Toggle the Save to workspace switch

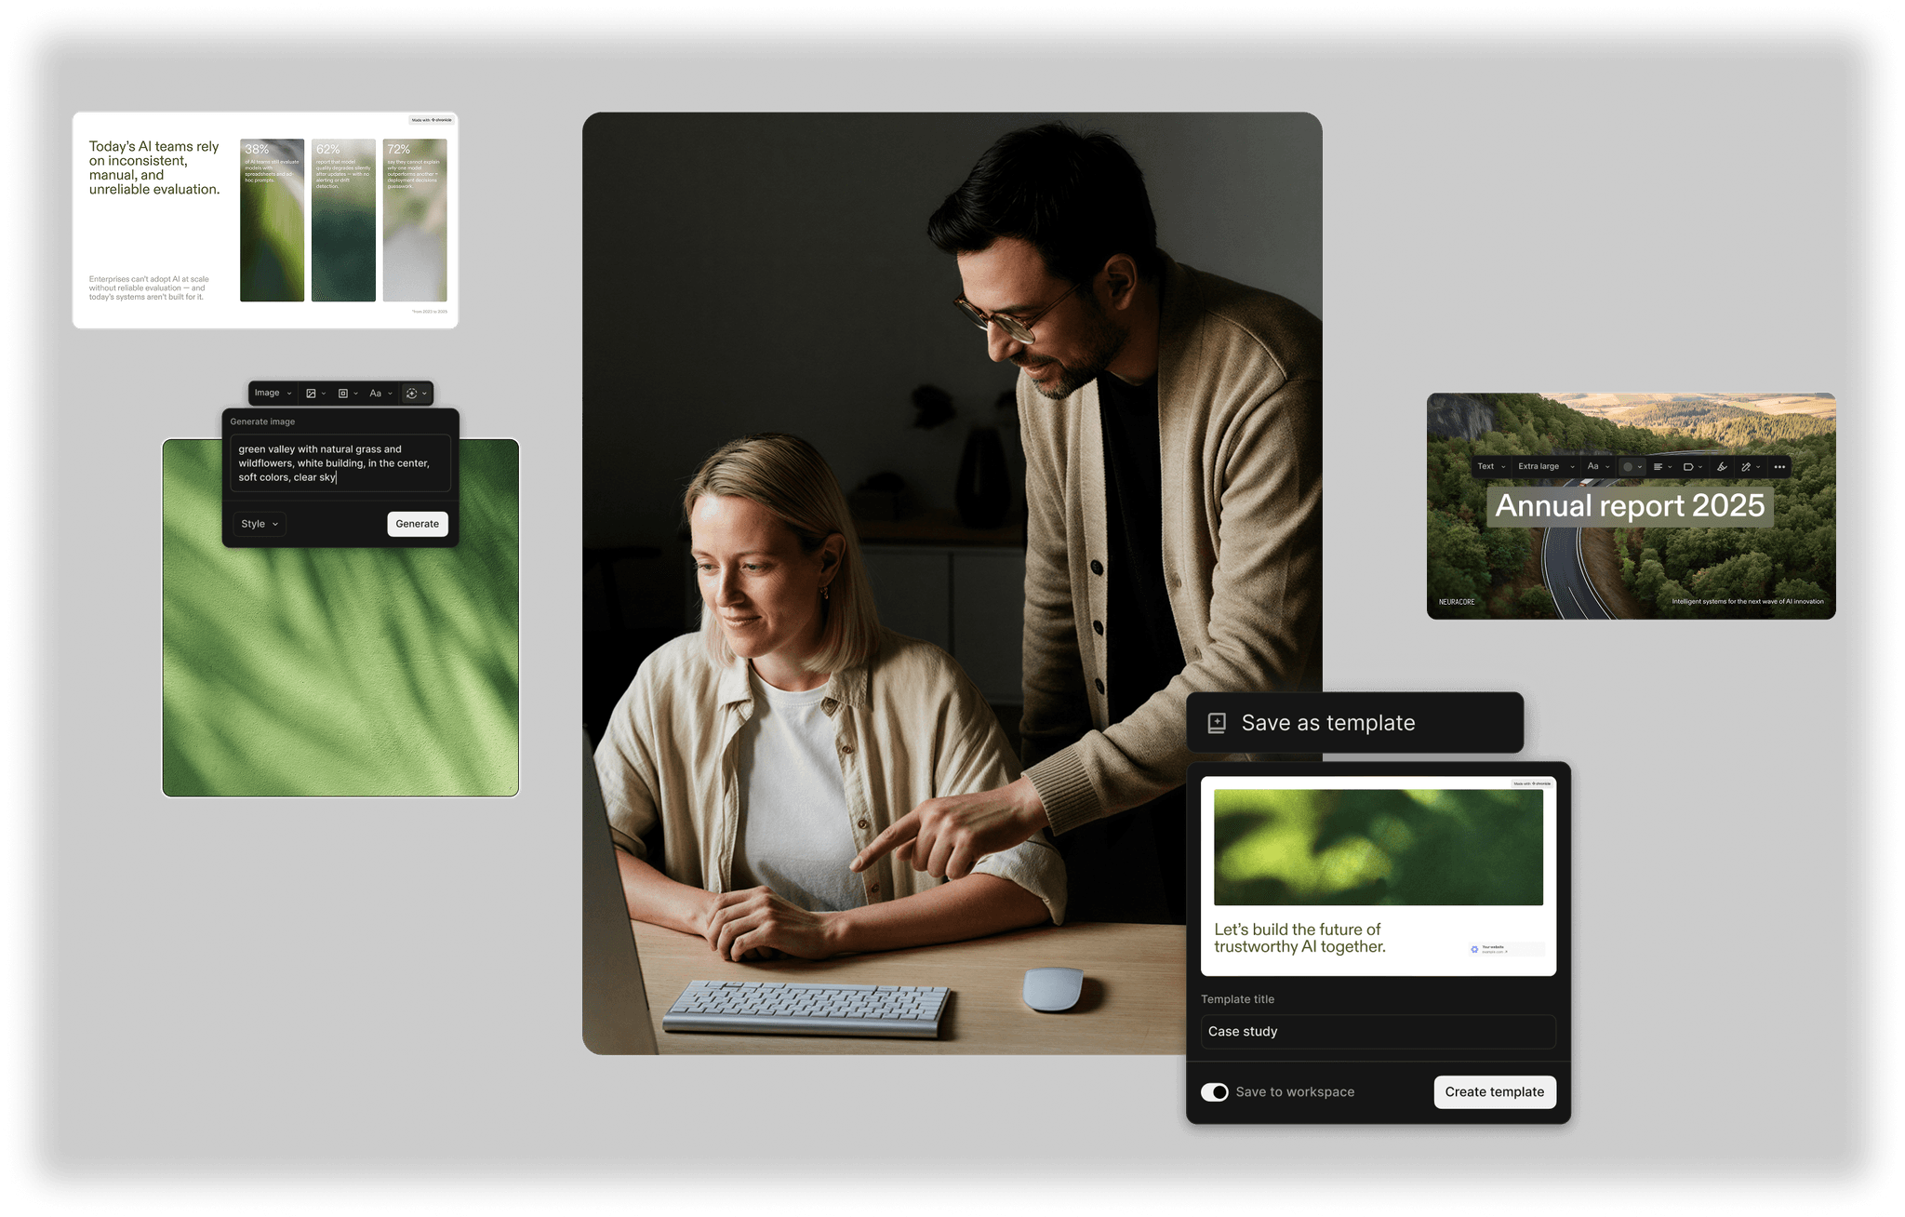point(1214,1092)
